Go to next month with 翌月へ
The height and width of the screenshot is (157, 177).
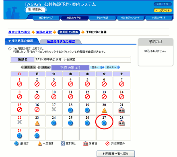97,67
